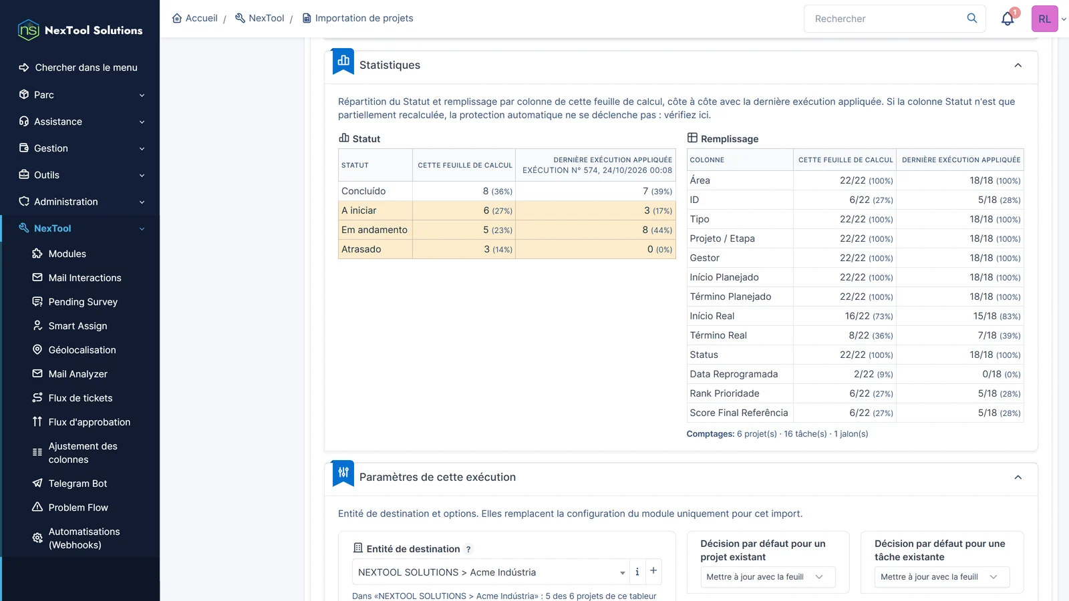This screenshot has width=1069, height=601.
Task: Collapse the Paramètres de cette exécution panel
Action: coord(1018,477)
